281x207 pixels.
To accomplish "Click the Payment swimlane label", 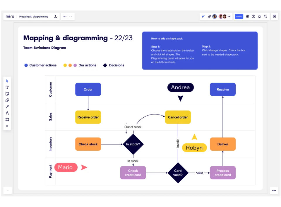I will [x=50, y=171].
